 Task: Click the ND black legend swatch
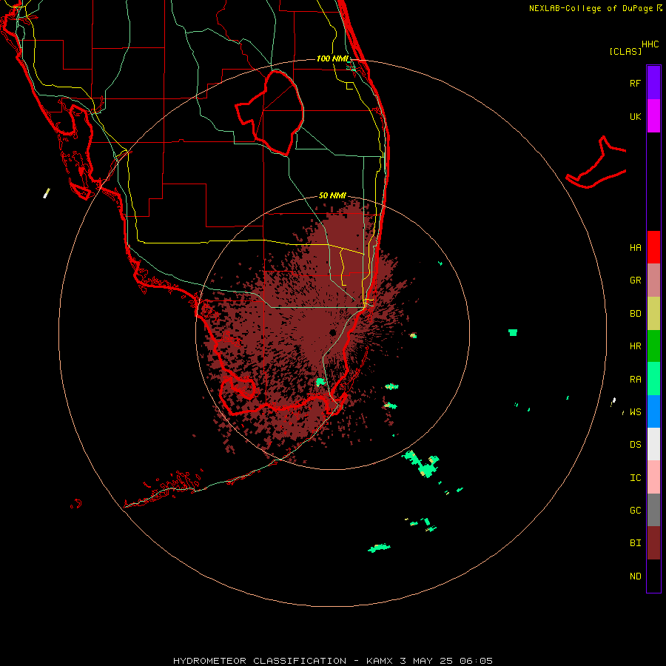tap(653, 576)
